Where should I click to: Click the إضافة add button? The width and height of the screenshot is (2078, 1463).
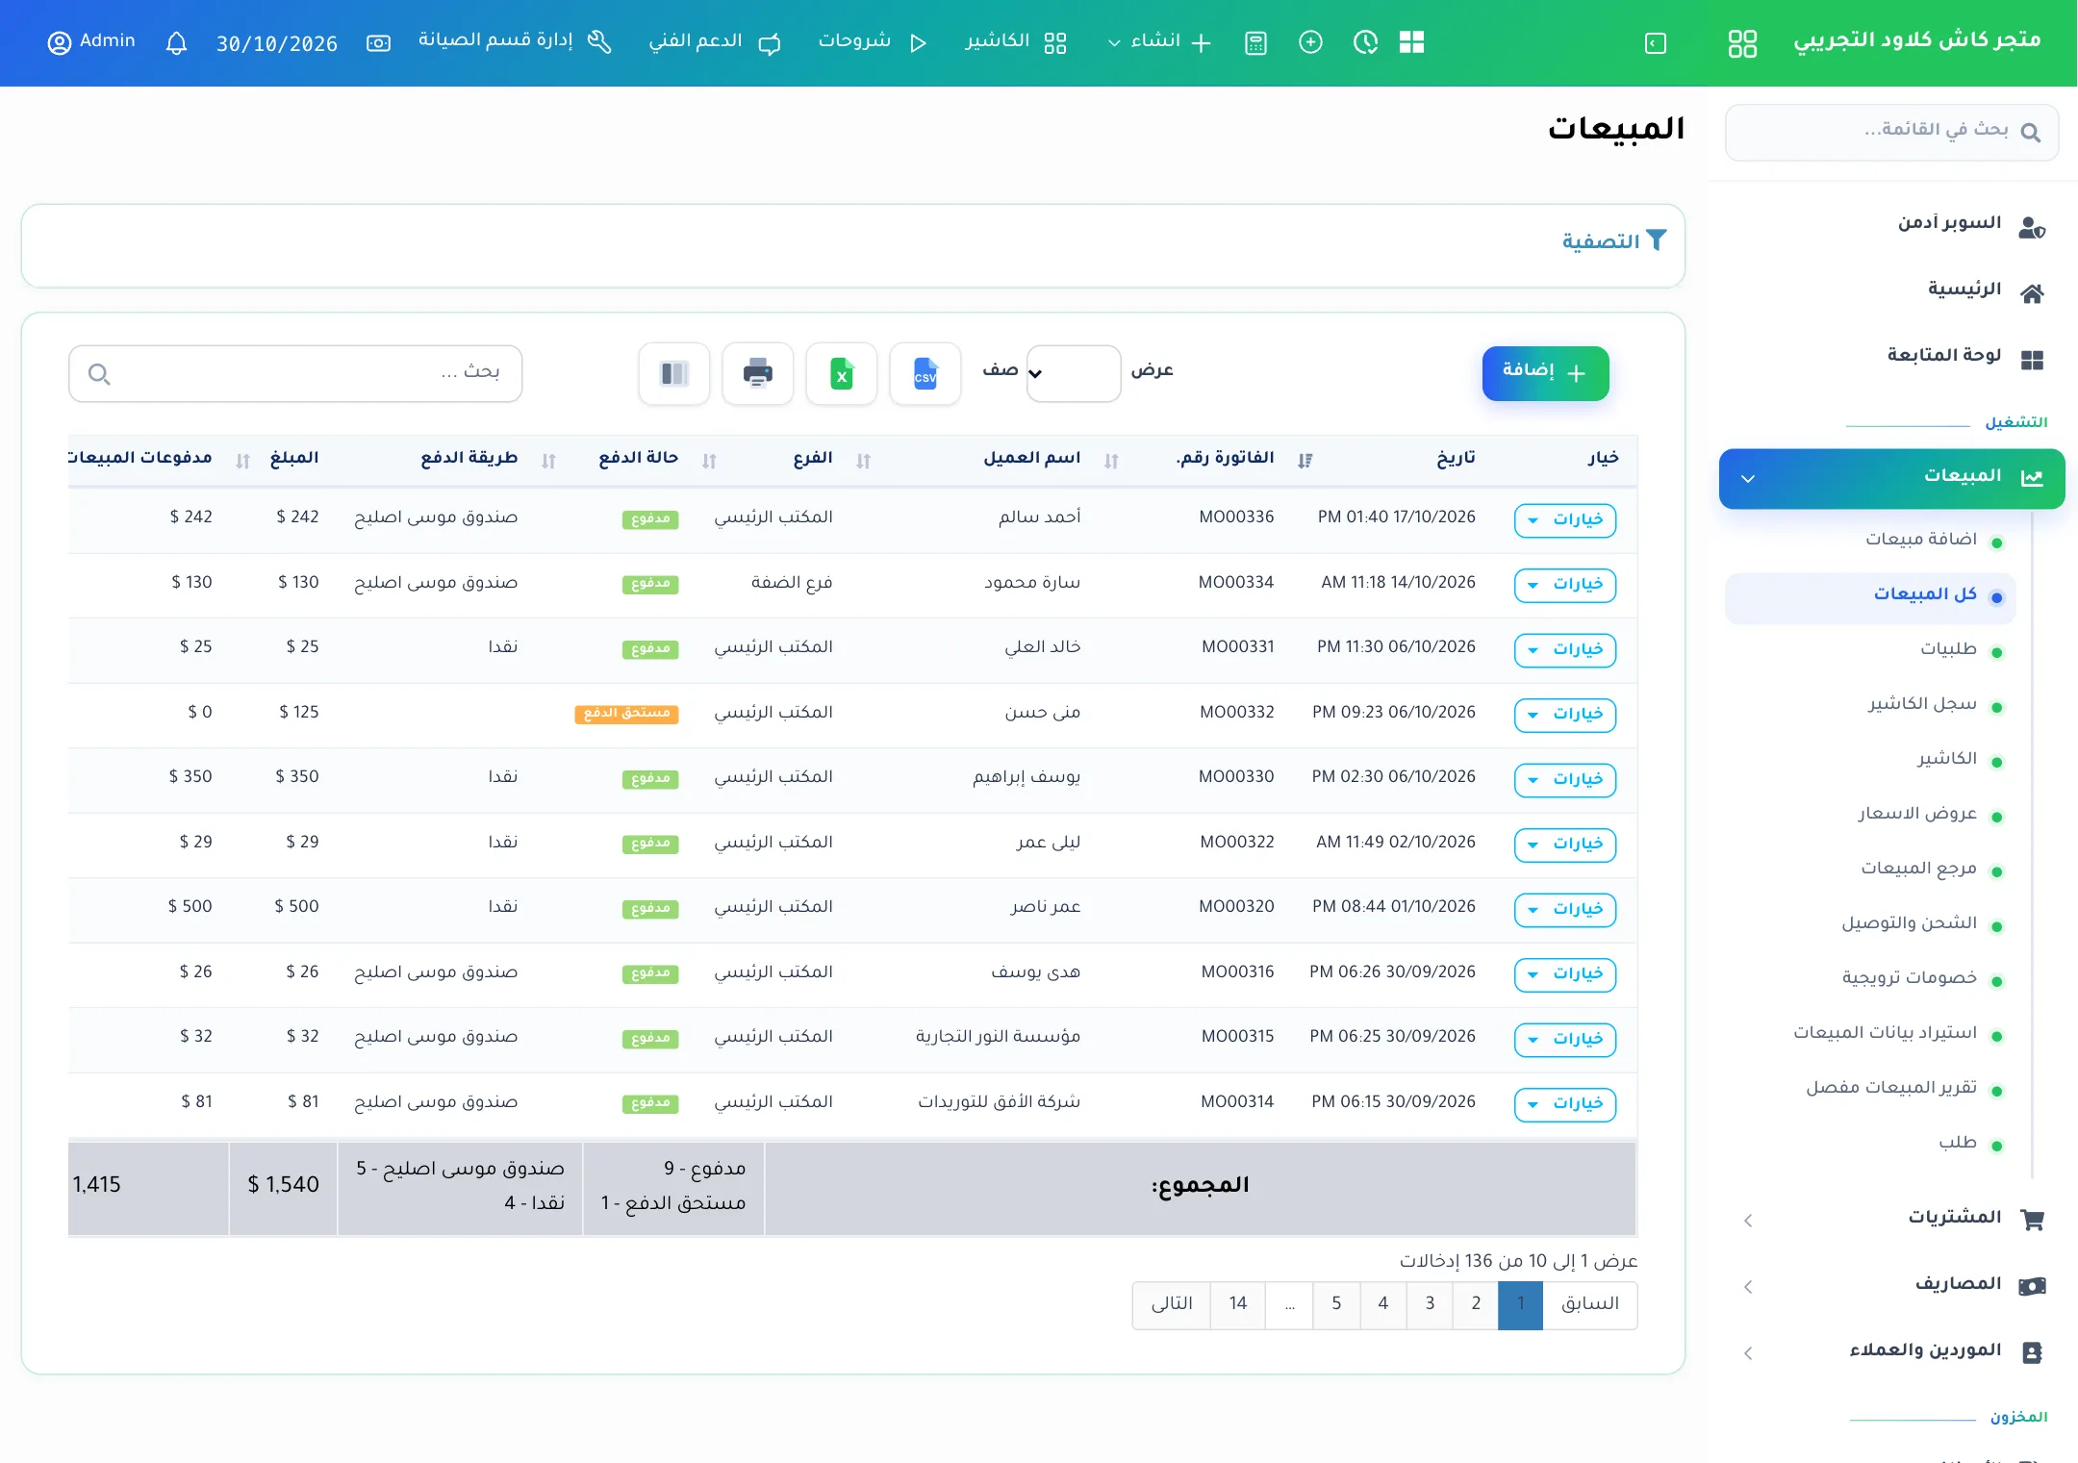(1545, 373)
